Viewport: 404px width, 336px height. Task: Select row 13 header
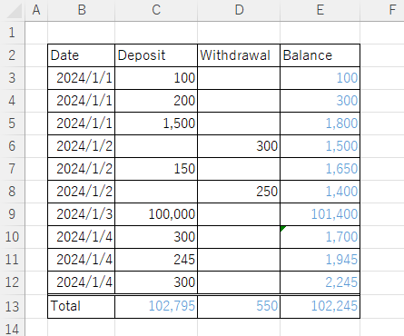(12, 306)
